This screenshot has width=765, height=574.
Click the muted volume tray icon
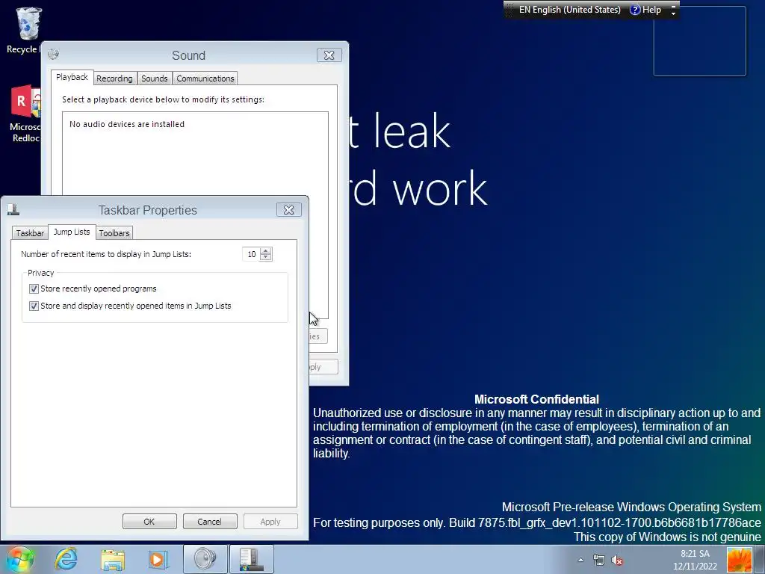[616, 561]
